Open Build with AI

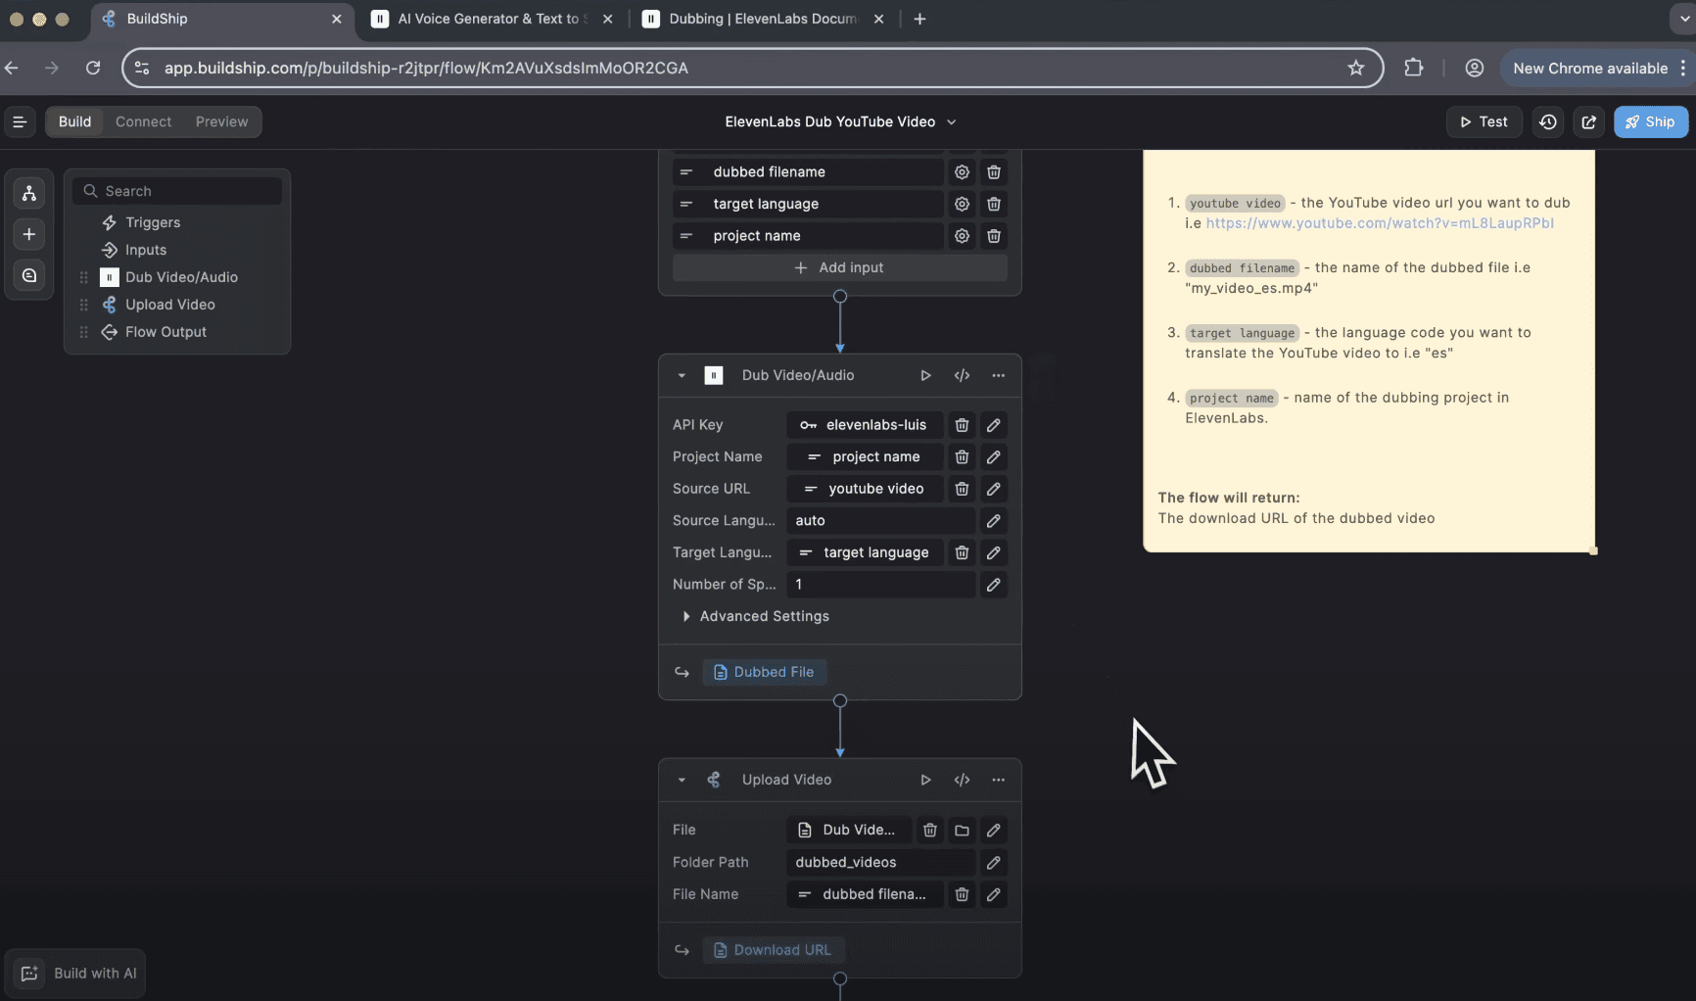[75, 974]
